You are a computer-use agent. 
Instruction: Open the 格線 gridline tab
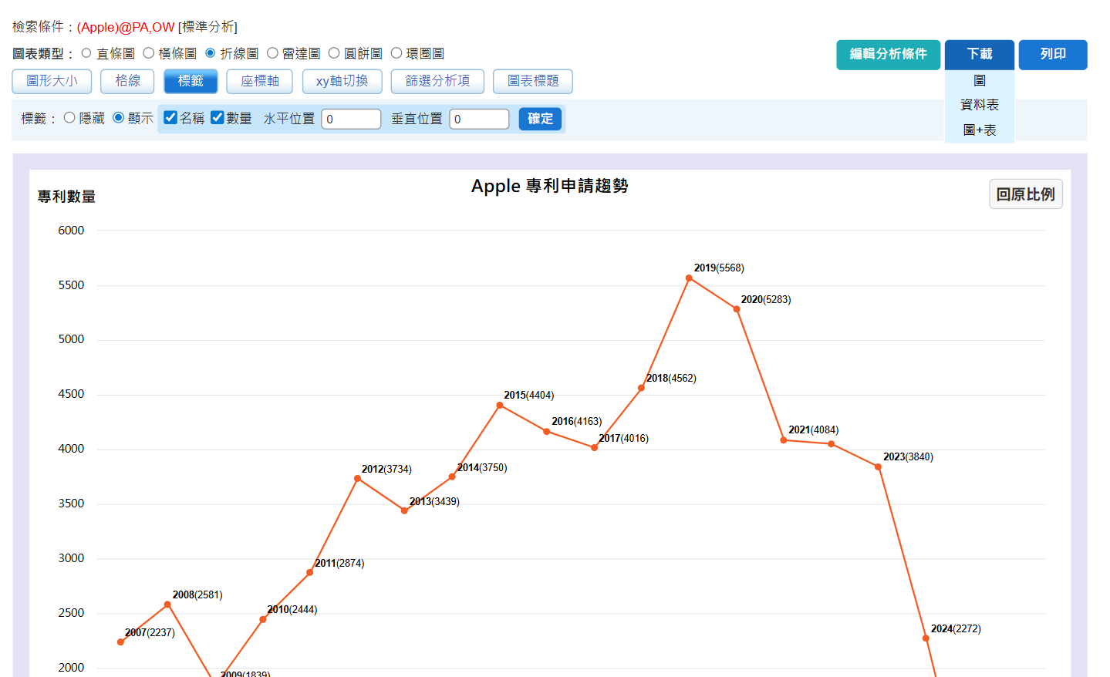point(127,81)
